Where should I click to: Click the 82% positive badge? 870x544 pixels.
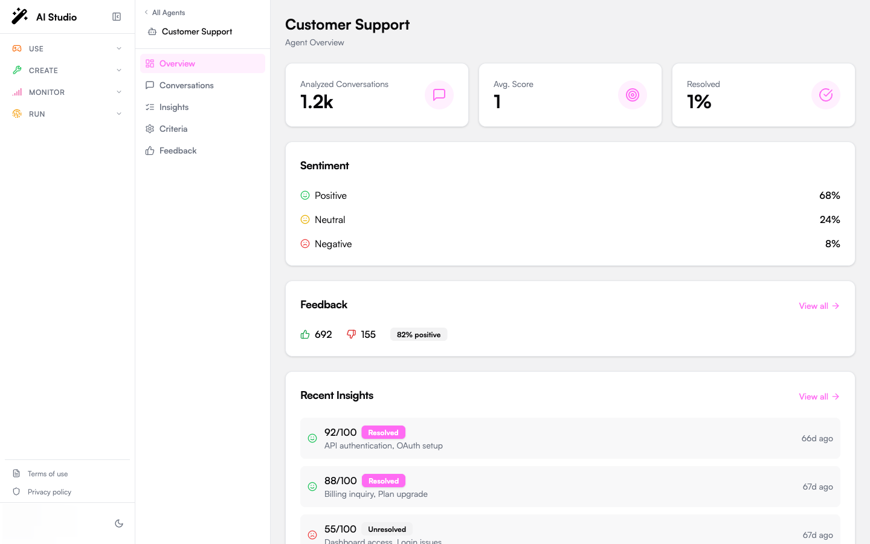tap(419, 334)
